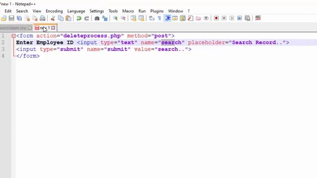
Task: Save the current file using the Save icon
Action: (x=11, y=18)
